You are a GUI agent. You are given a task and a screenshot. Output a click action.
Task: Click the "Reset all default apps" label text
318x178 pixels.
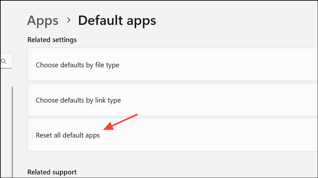(x=68, y=135)
